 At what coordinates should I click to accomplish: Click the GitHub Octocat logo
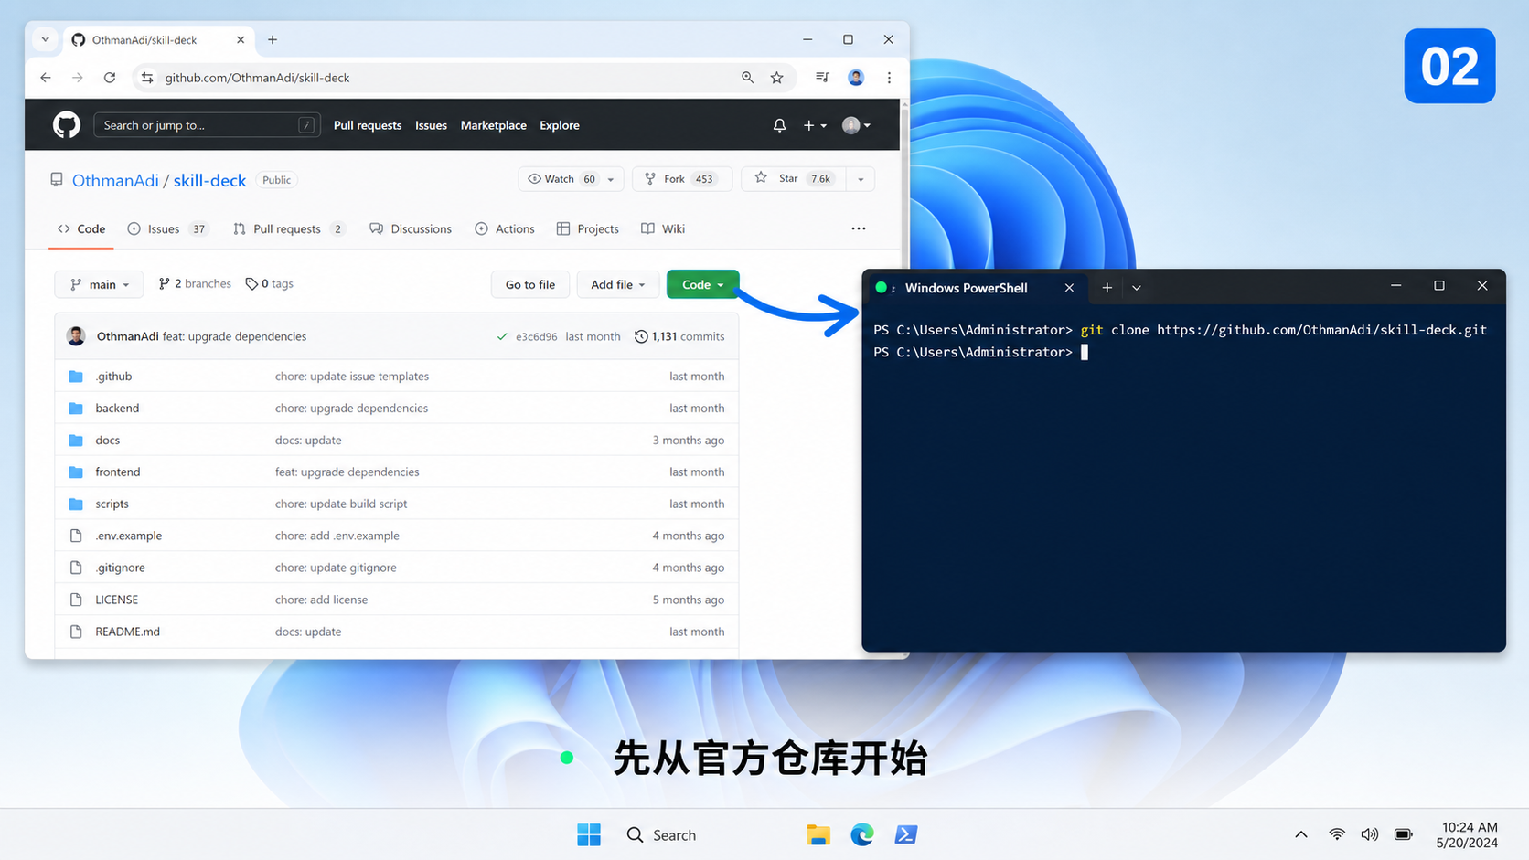pos(67,125)
